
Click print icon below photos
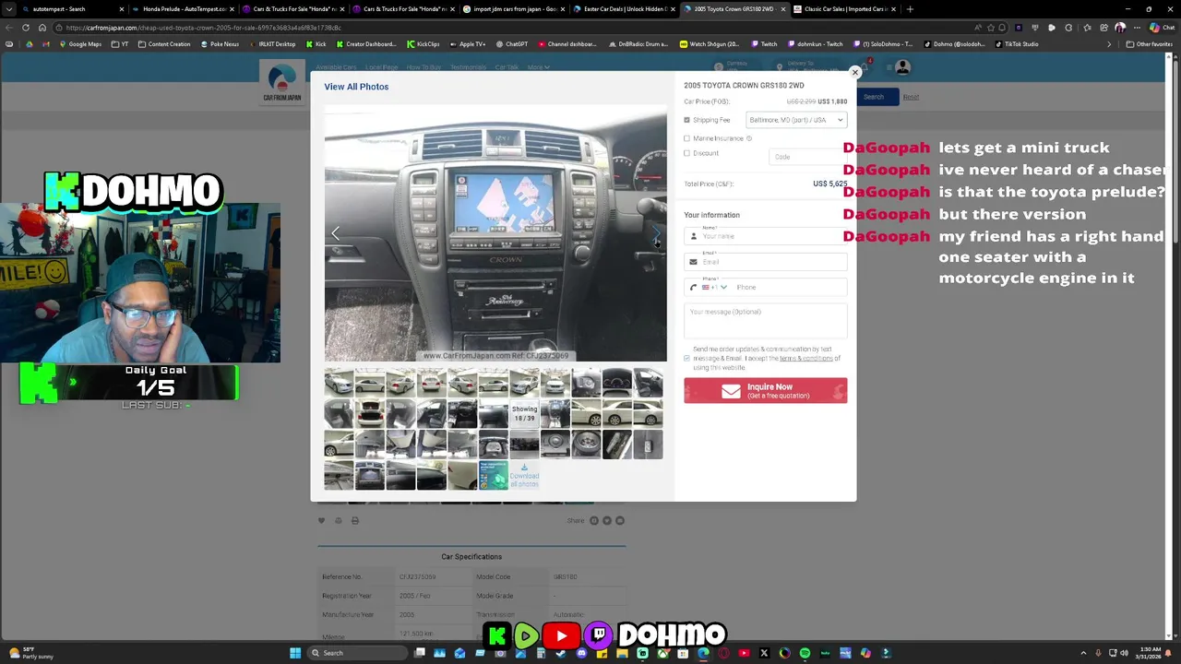click(x=354, y=521)
